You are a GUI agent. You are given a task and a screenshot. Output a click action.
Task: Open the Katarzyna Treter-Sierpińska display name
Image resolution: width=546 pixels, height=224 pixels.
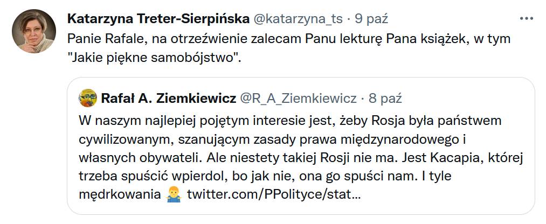(x=157, y=19)
